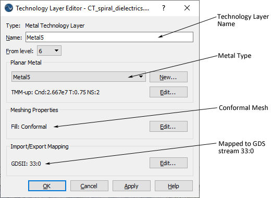Click the Metal Technology Layer type text
This screenshot has height=198, width=271.
coord(55,26)
